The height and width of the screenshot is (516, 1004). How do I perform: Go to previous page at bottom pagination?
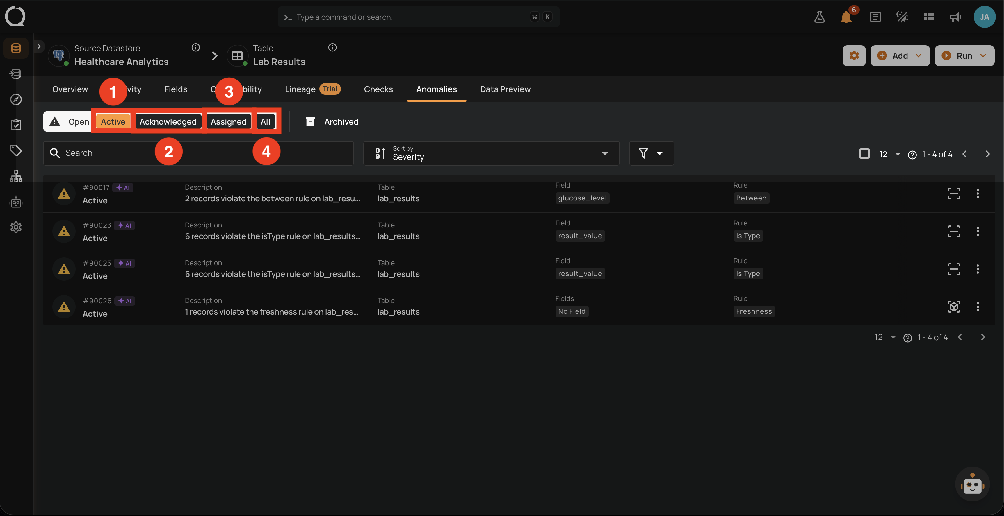[960, 337]
